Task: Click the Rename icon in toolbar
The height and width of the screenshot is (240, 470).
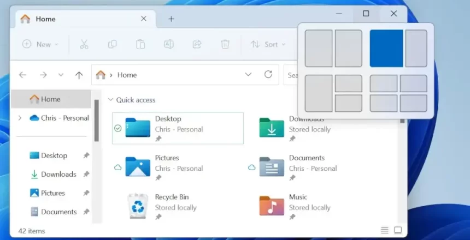Action: pos(169,44)
